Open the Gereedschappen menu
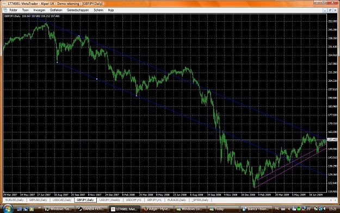This screenshot has height=213, width=340. 78,10
